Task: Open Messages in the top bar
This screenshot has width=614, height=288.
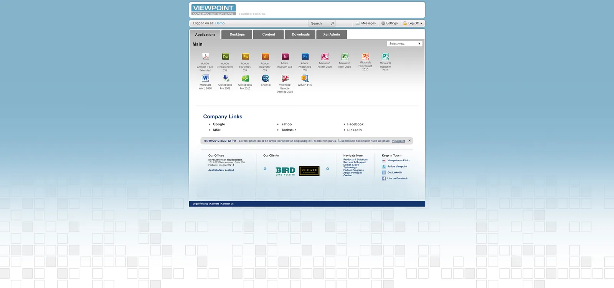Action: (x=366, y=23)
